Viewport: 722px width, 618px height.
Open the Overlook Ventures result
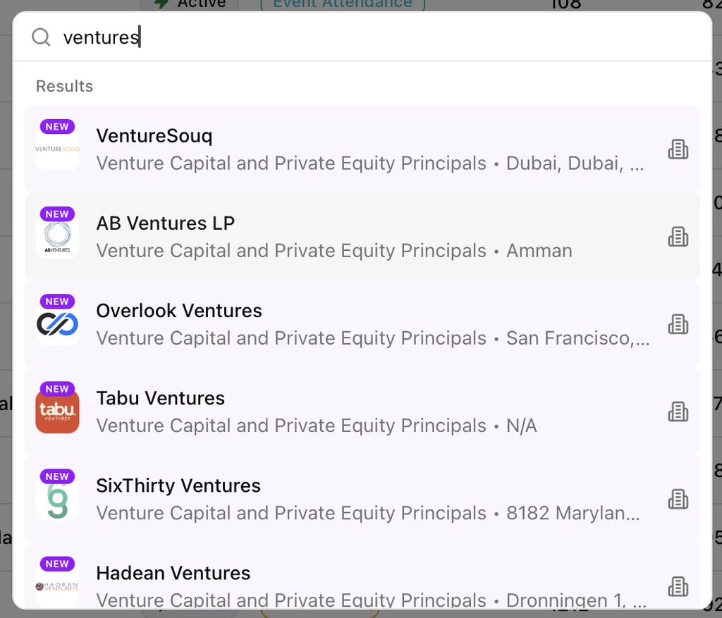[353, 323]
